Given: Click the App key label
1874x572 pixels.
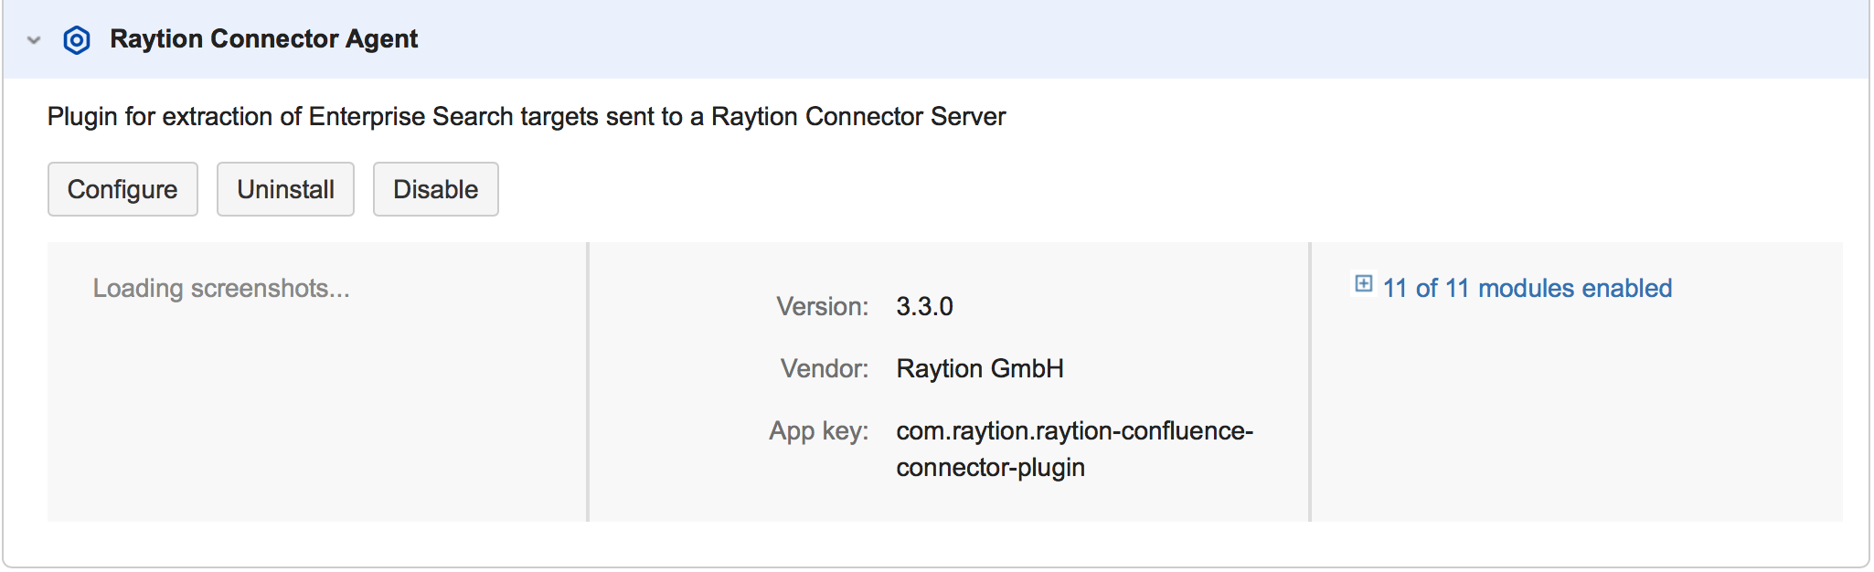Looking at the screenshot, I should coord(818,431).
